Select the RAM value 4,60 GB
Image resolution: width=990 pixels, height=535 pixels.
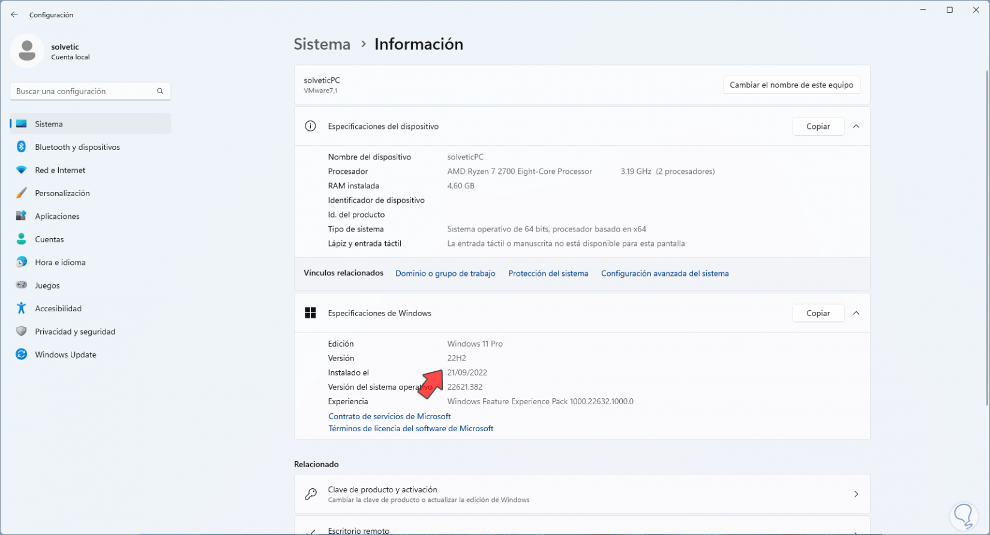461,186
